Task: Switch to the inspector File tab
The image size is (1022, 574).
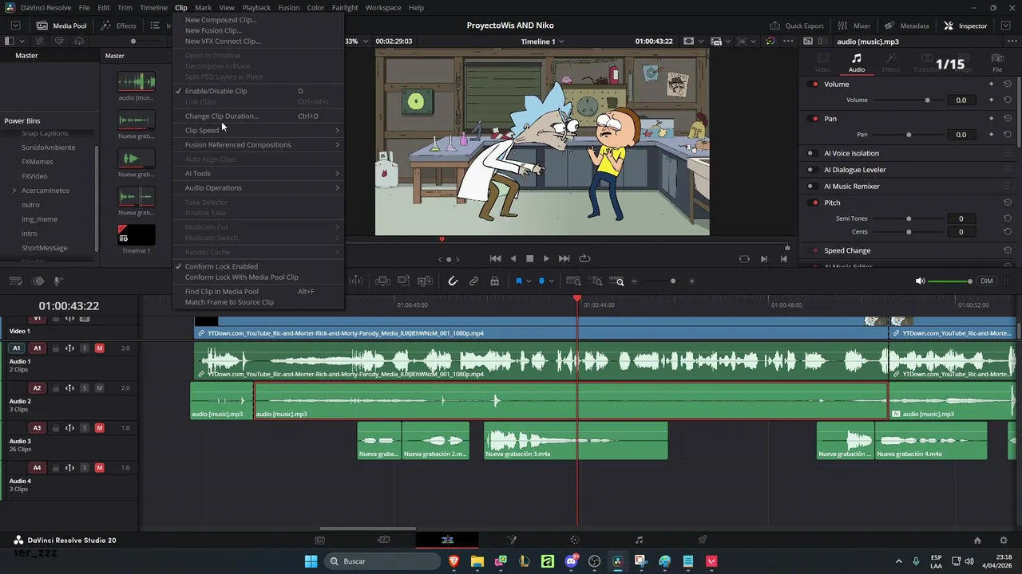Action: pos(996,62)
